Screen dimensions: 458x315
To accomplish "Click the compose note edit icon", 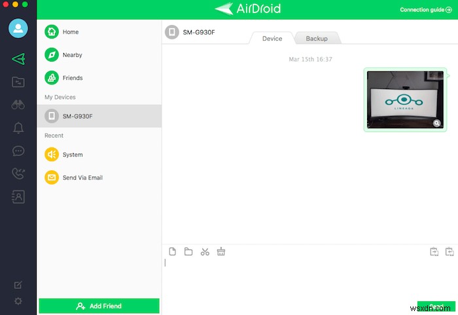I will pos(18,285).
